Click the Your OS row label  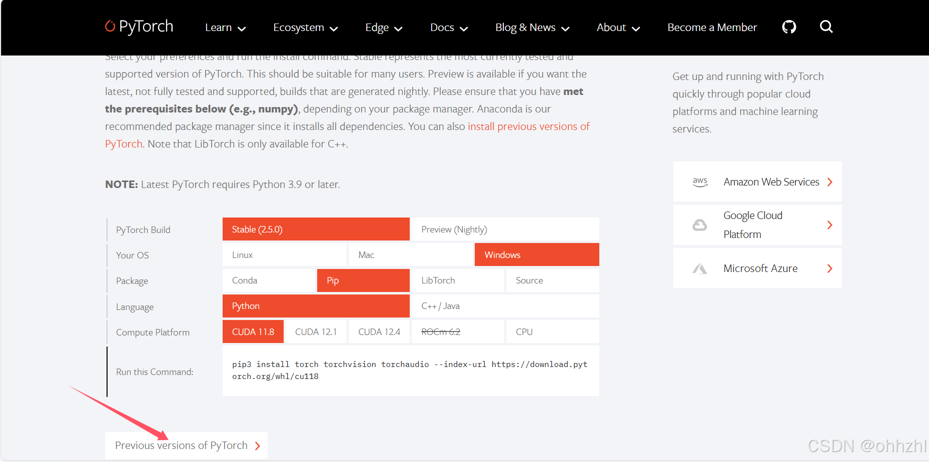[x=133, y=255]
